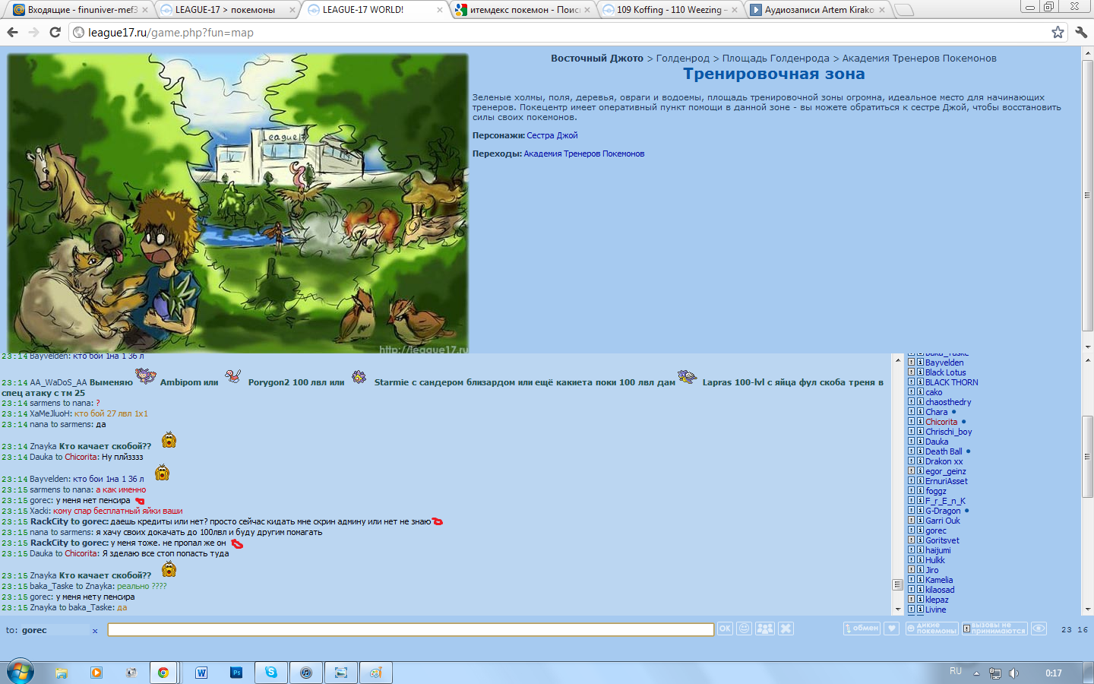Reload the page with refresh icon
This screenshot has width=1094, height=684.
pos(55,32)
